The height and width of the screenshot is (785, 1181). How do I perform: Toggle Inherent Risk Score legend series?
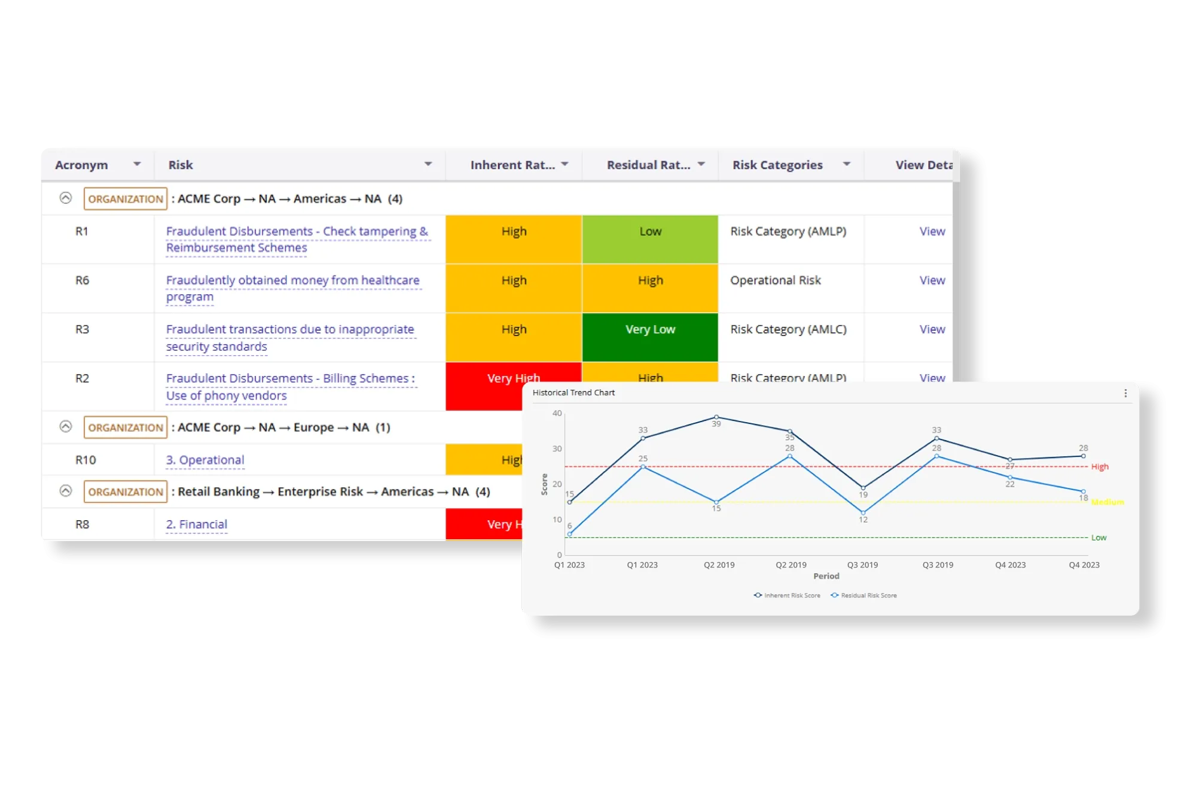click(787, 595)
